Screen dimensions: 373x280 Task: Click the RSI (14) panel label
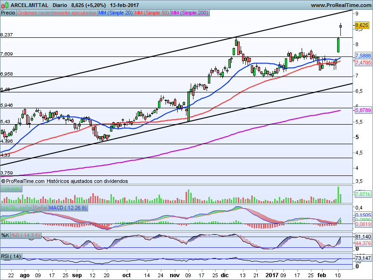[11, 256]
